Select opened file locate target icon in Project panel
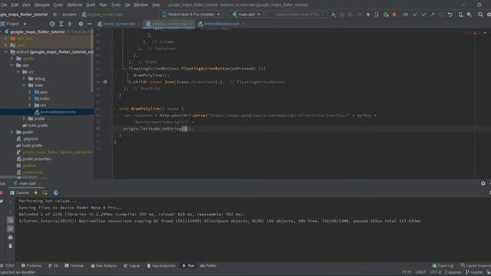Image resolution: width=491 pixels, height=276 pixels. 52,24
